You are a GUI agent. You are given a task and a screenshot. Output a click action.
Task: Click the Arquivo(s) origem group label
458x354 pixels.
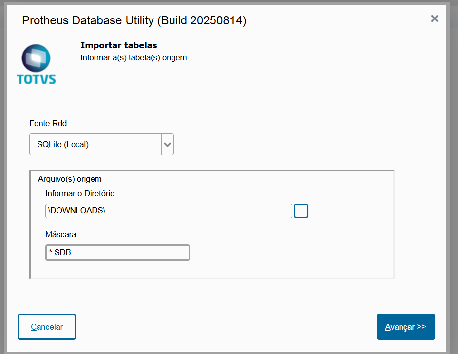tap(69, 179)
